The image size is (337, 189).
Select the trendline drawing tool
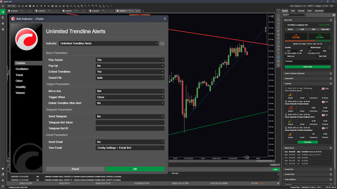point(278,27)
